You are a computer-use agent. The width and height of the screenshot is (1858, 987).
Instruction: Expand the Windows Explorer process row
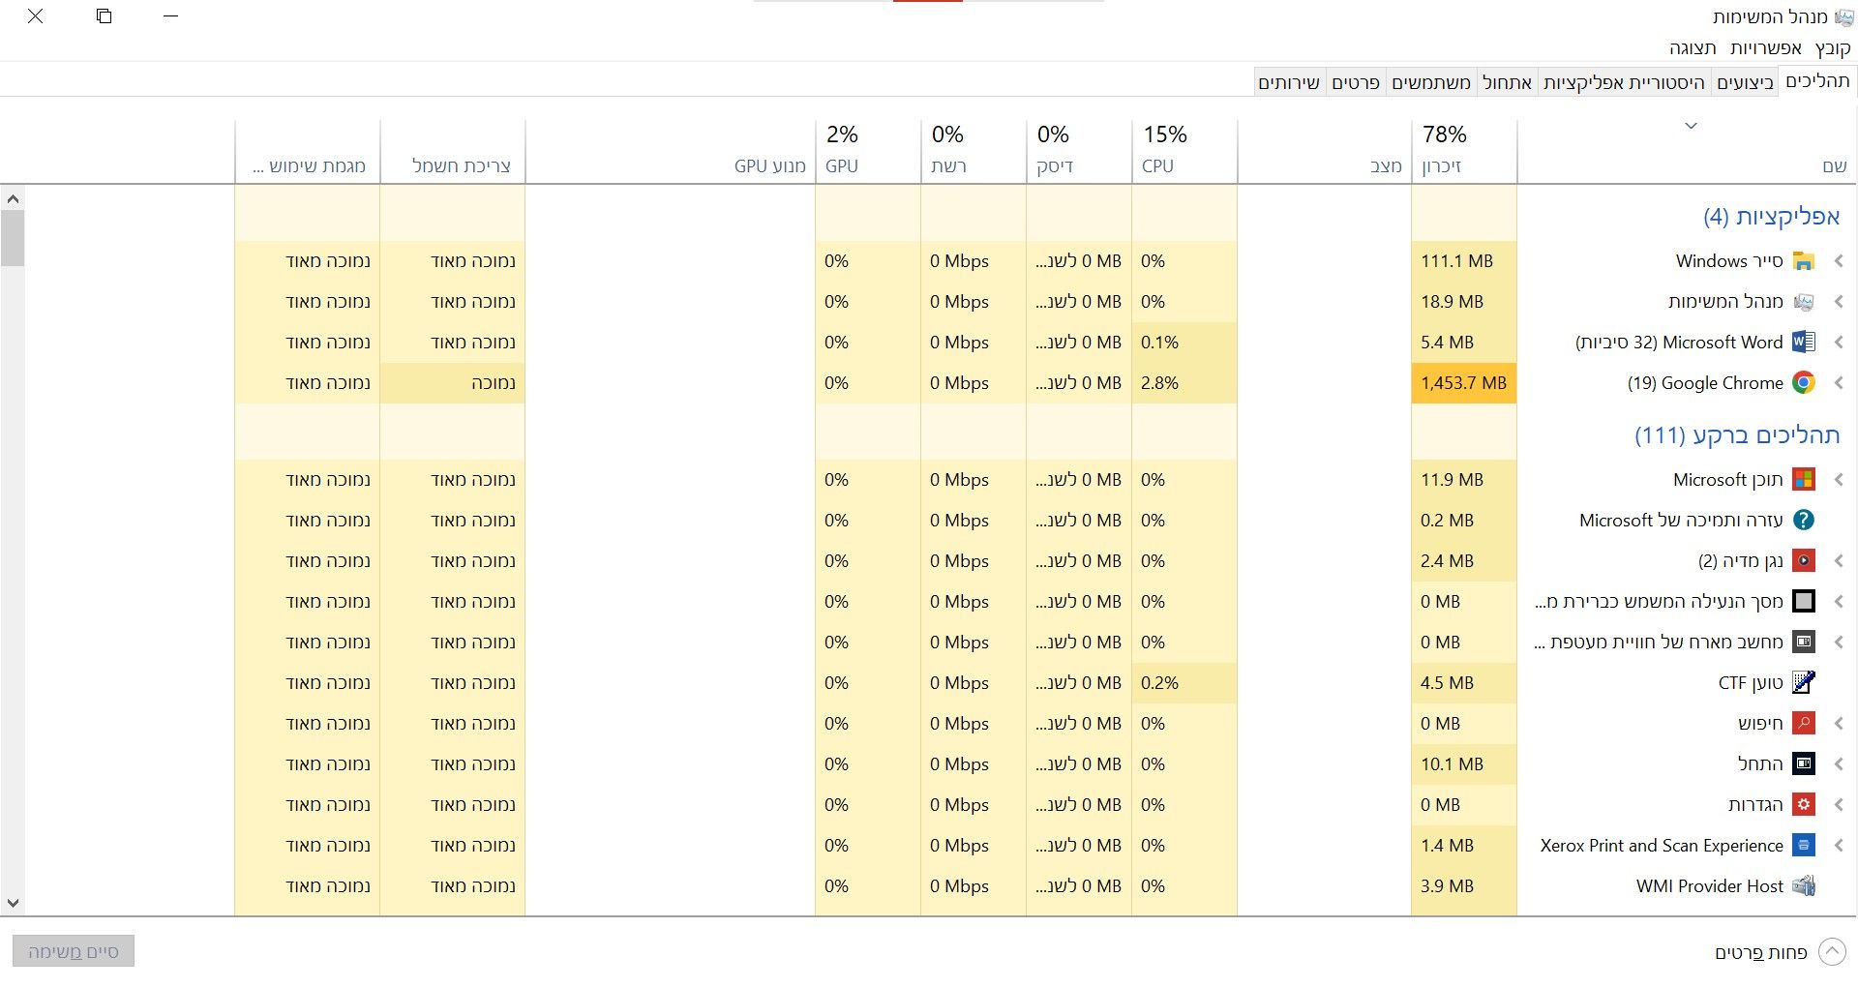1839,261
